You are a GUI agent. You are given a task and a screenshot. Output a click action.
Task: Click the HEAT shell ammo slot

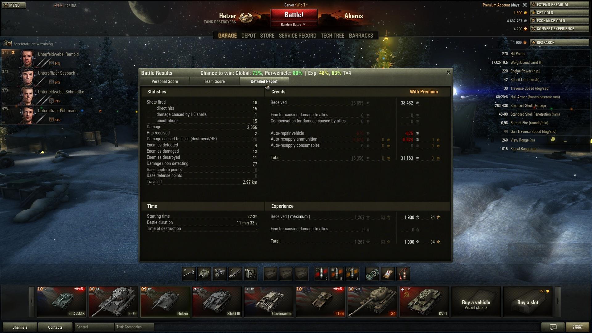click(352, 274)
